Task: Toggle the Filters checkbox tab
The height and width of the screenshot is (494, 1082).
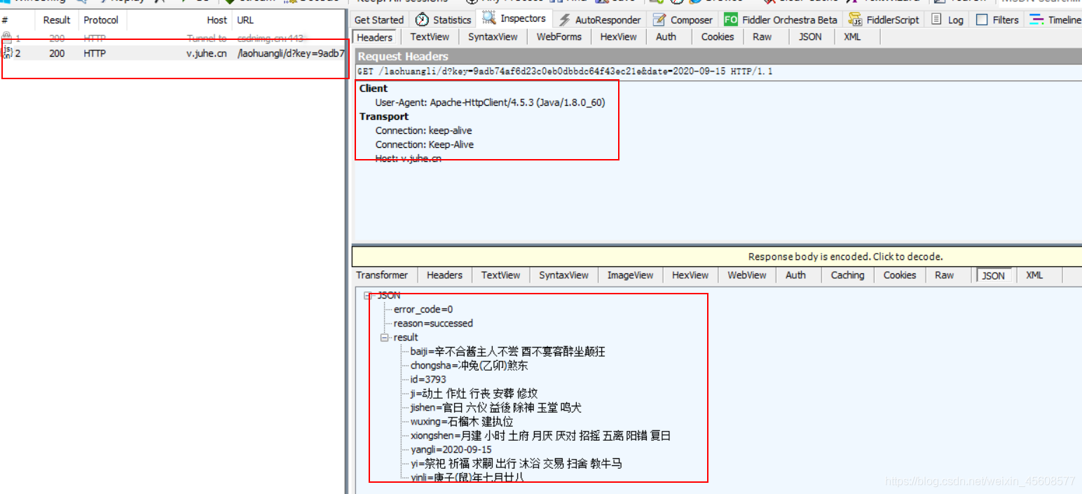Action: (x=997, y=20)
